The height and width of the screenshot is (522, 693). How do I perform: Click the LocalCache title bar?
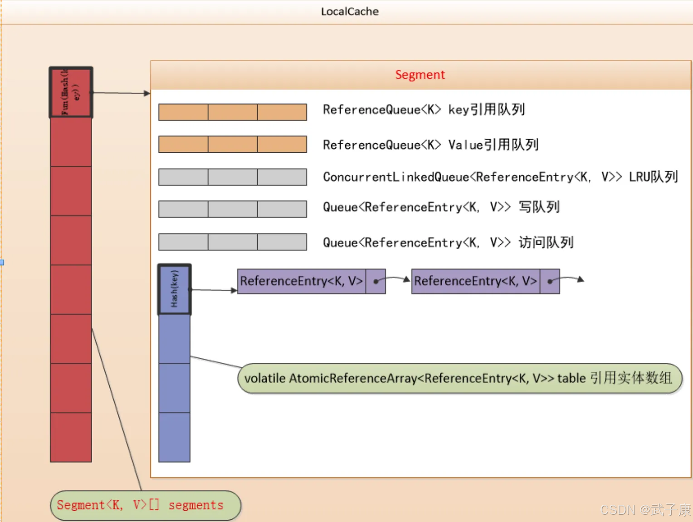coord(350,11)
